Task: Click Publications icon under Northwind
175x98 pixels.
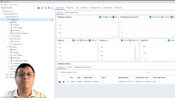Action: pyautogui.click(x=11, y=39)
